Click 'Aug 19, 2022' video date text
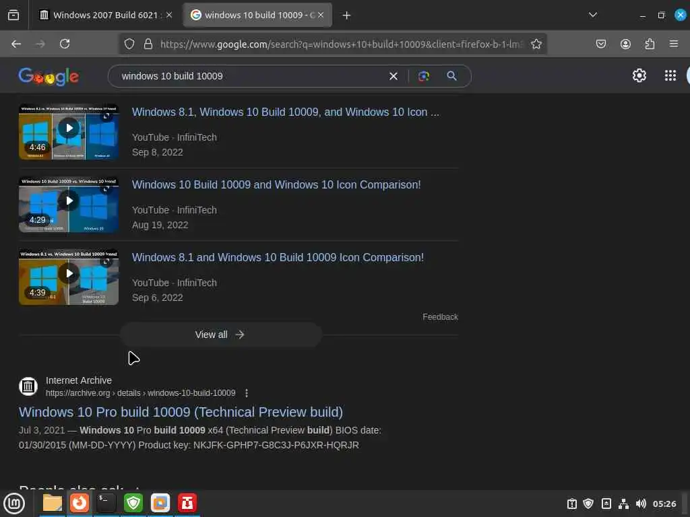Screen dimensions: 690x517 [160, 225]
